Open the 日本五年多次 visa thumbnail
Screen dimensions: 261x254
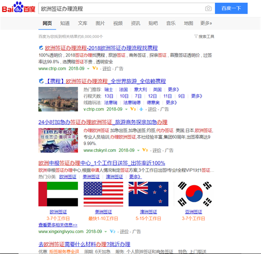point(58,140)
